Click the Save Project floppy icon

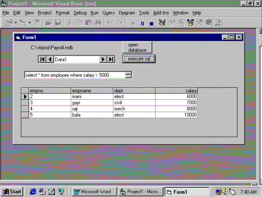[x=58, y=23]
